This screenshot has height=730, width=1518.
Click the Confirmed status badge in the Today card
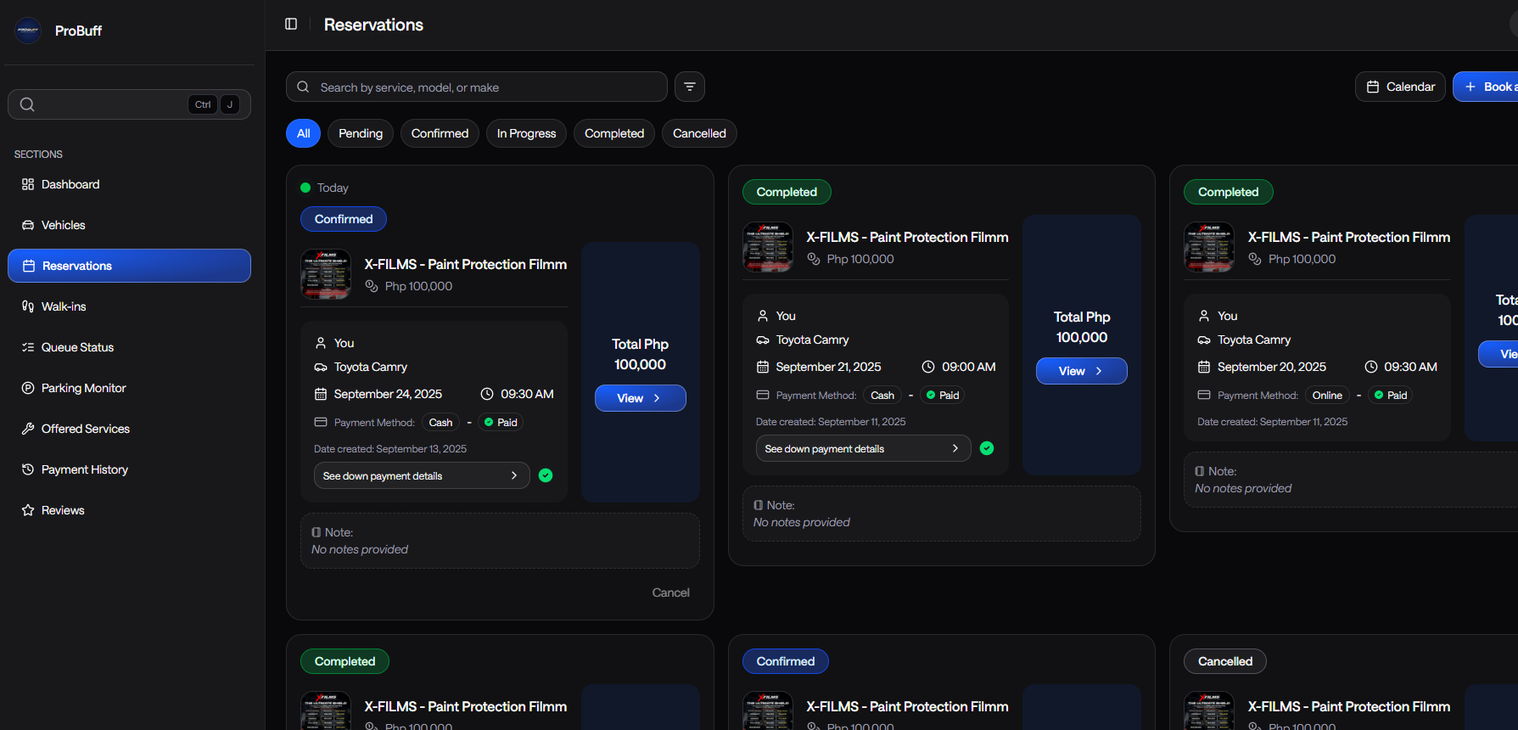click(x=344, y=219)
